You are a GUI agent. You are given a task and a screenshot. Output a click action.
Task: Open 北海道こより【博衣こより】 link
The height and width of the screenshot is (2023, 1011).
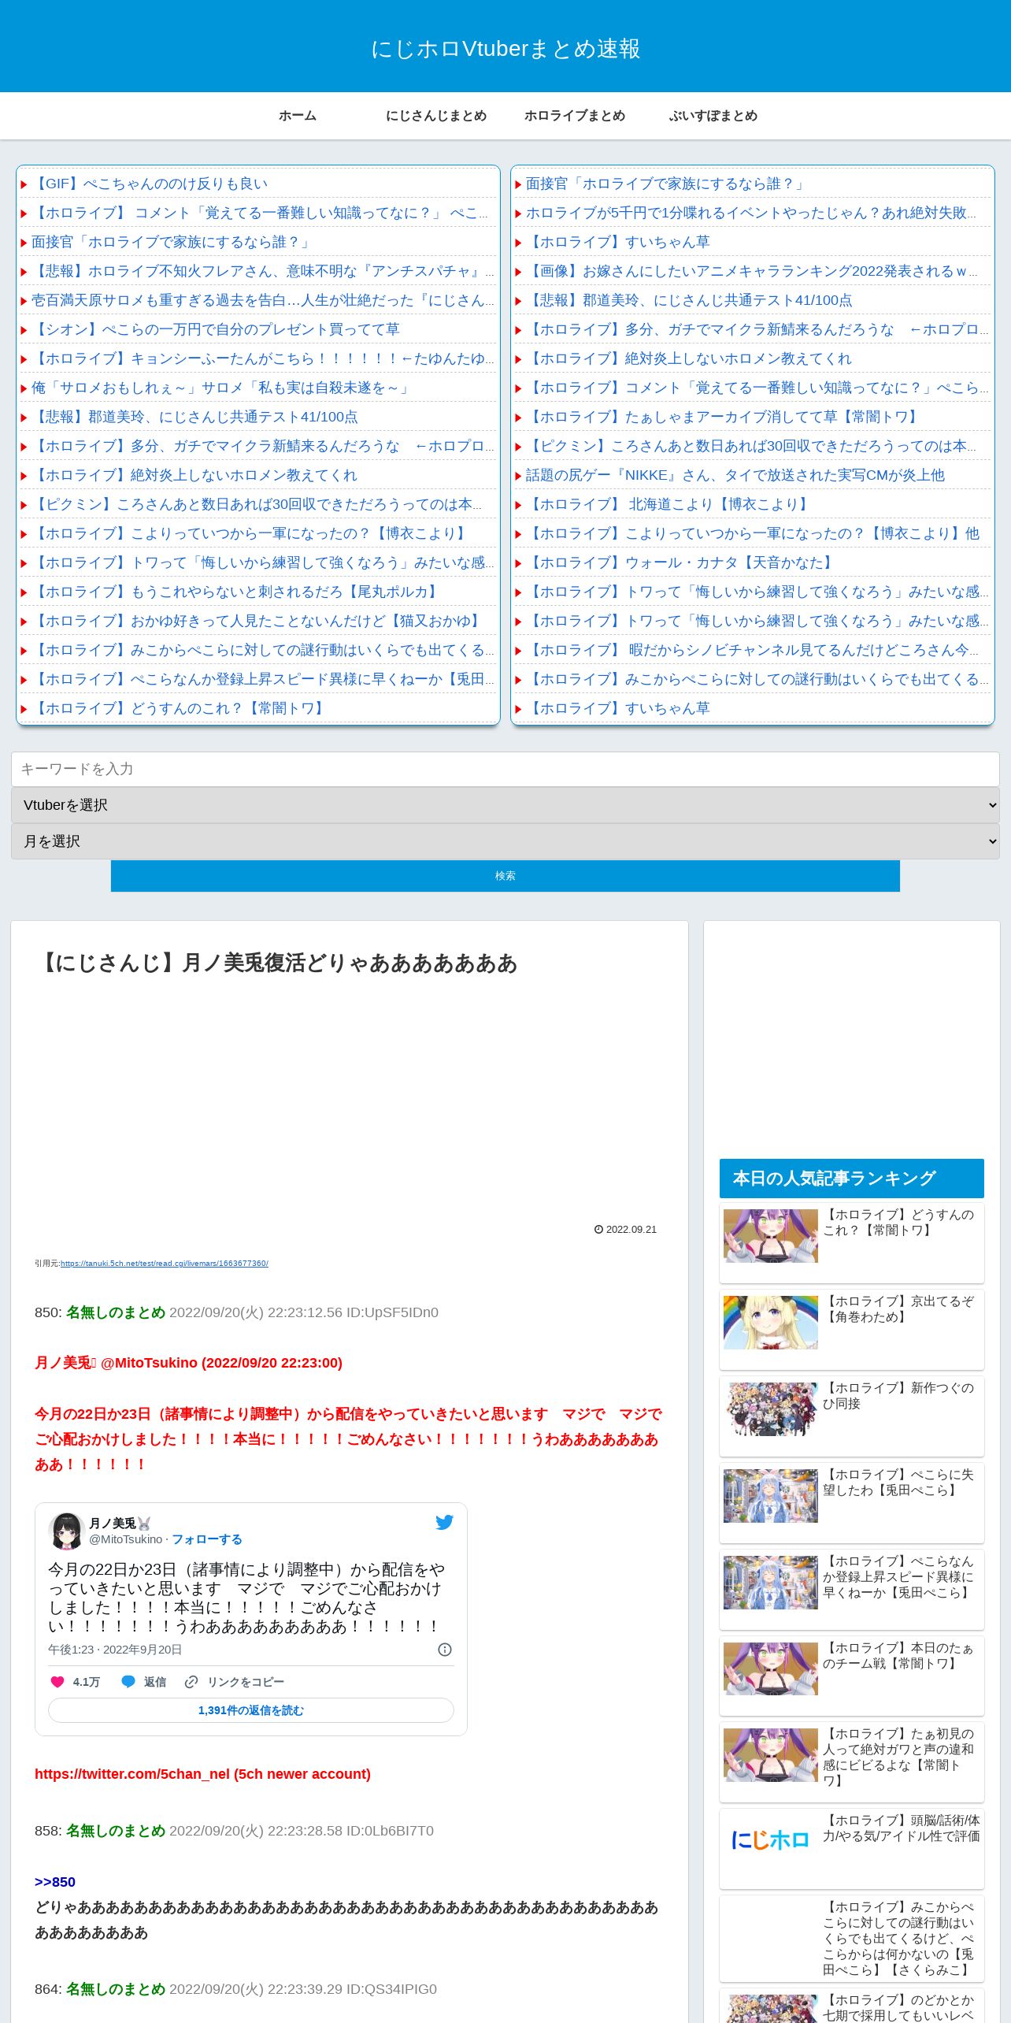(x=668, y=504)
